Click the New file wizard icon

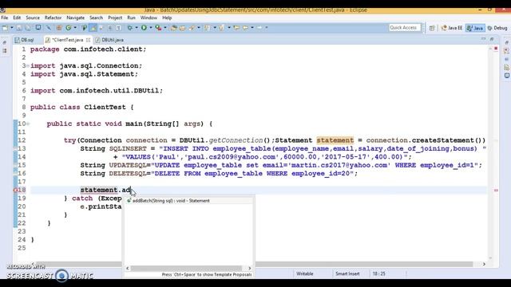tap(6, 28)
